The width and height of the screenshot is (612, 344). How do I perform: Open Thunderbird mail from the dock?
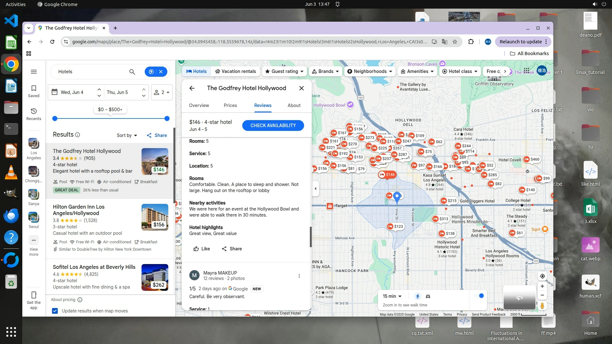[x=11, y=216]
